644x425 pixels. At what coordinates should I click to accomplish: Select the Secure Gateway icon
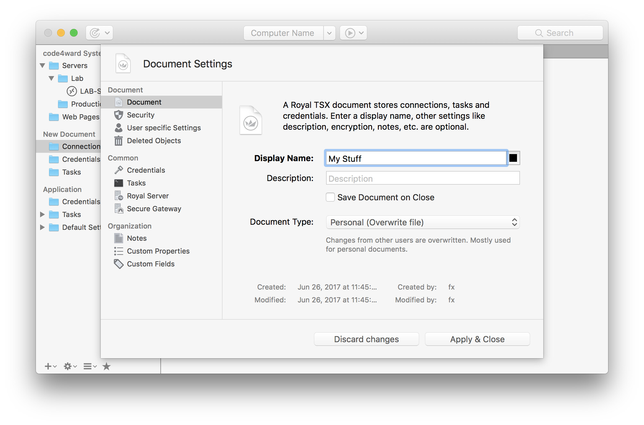(x=119, y=209)
